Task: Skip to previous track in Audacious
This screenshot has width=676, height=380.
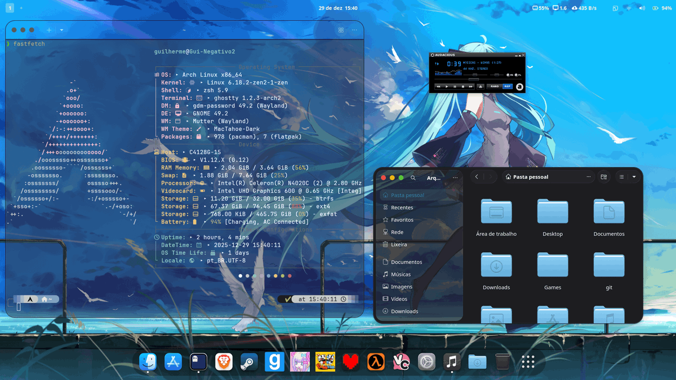Action: click(x=438, y=87)
